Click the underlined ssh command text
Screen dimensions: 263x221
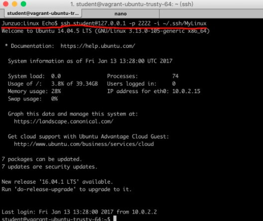click(x=134, y=23)
